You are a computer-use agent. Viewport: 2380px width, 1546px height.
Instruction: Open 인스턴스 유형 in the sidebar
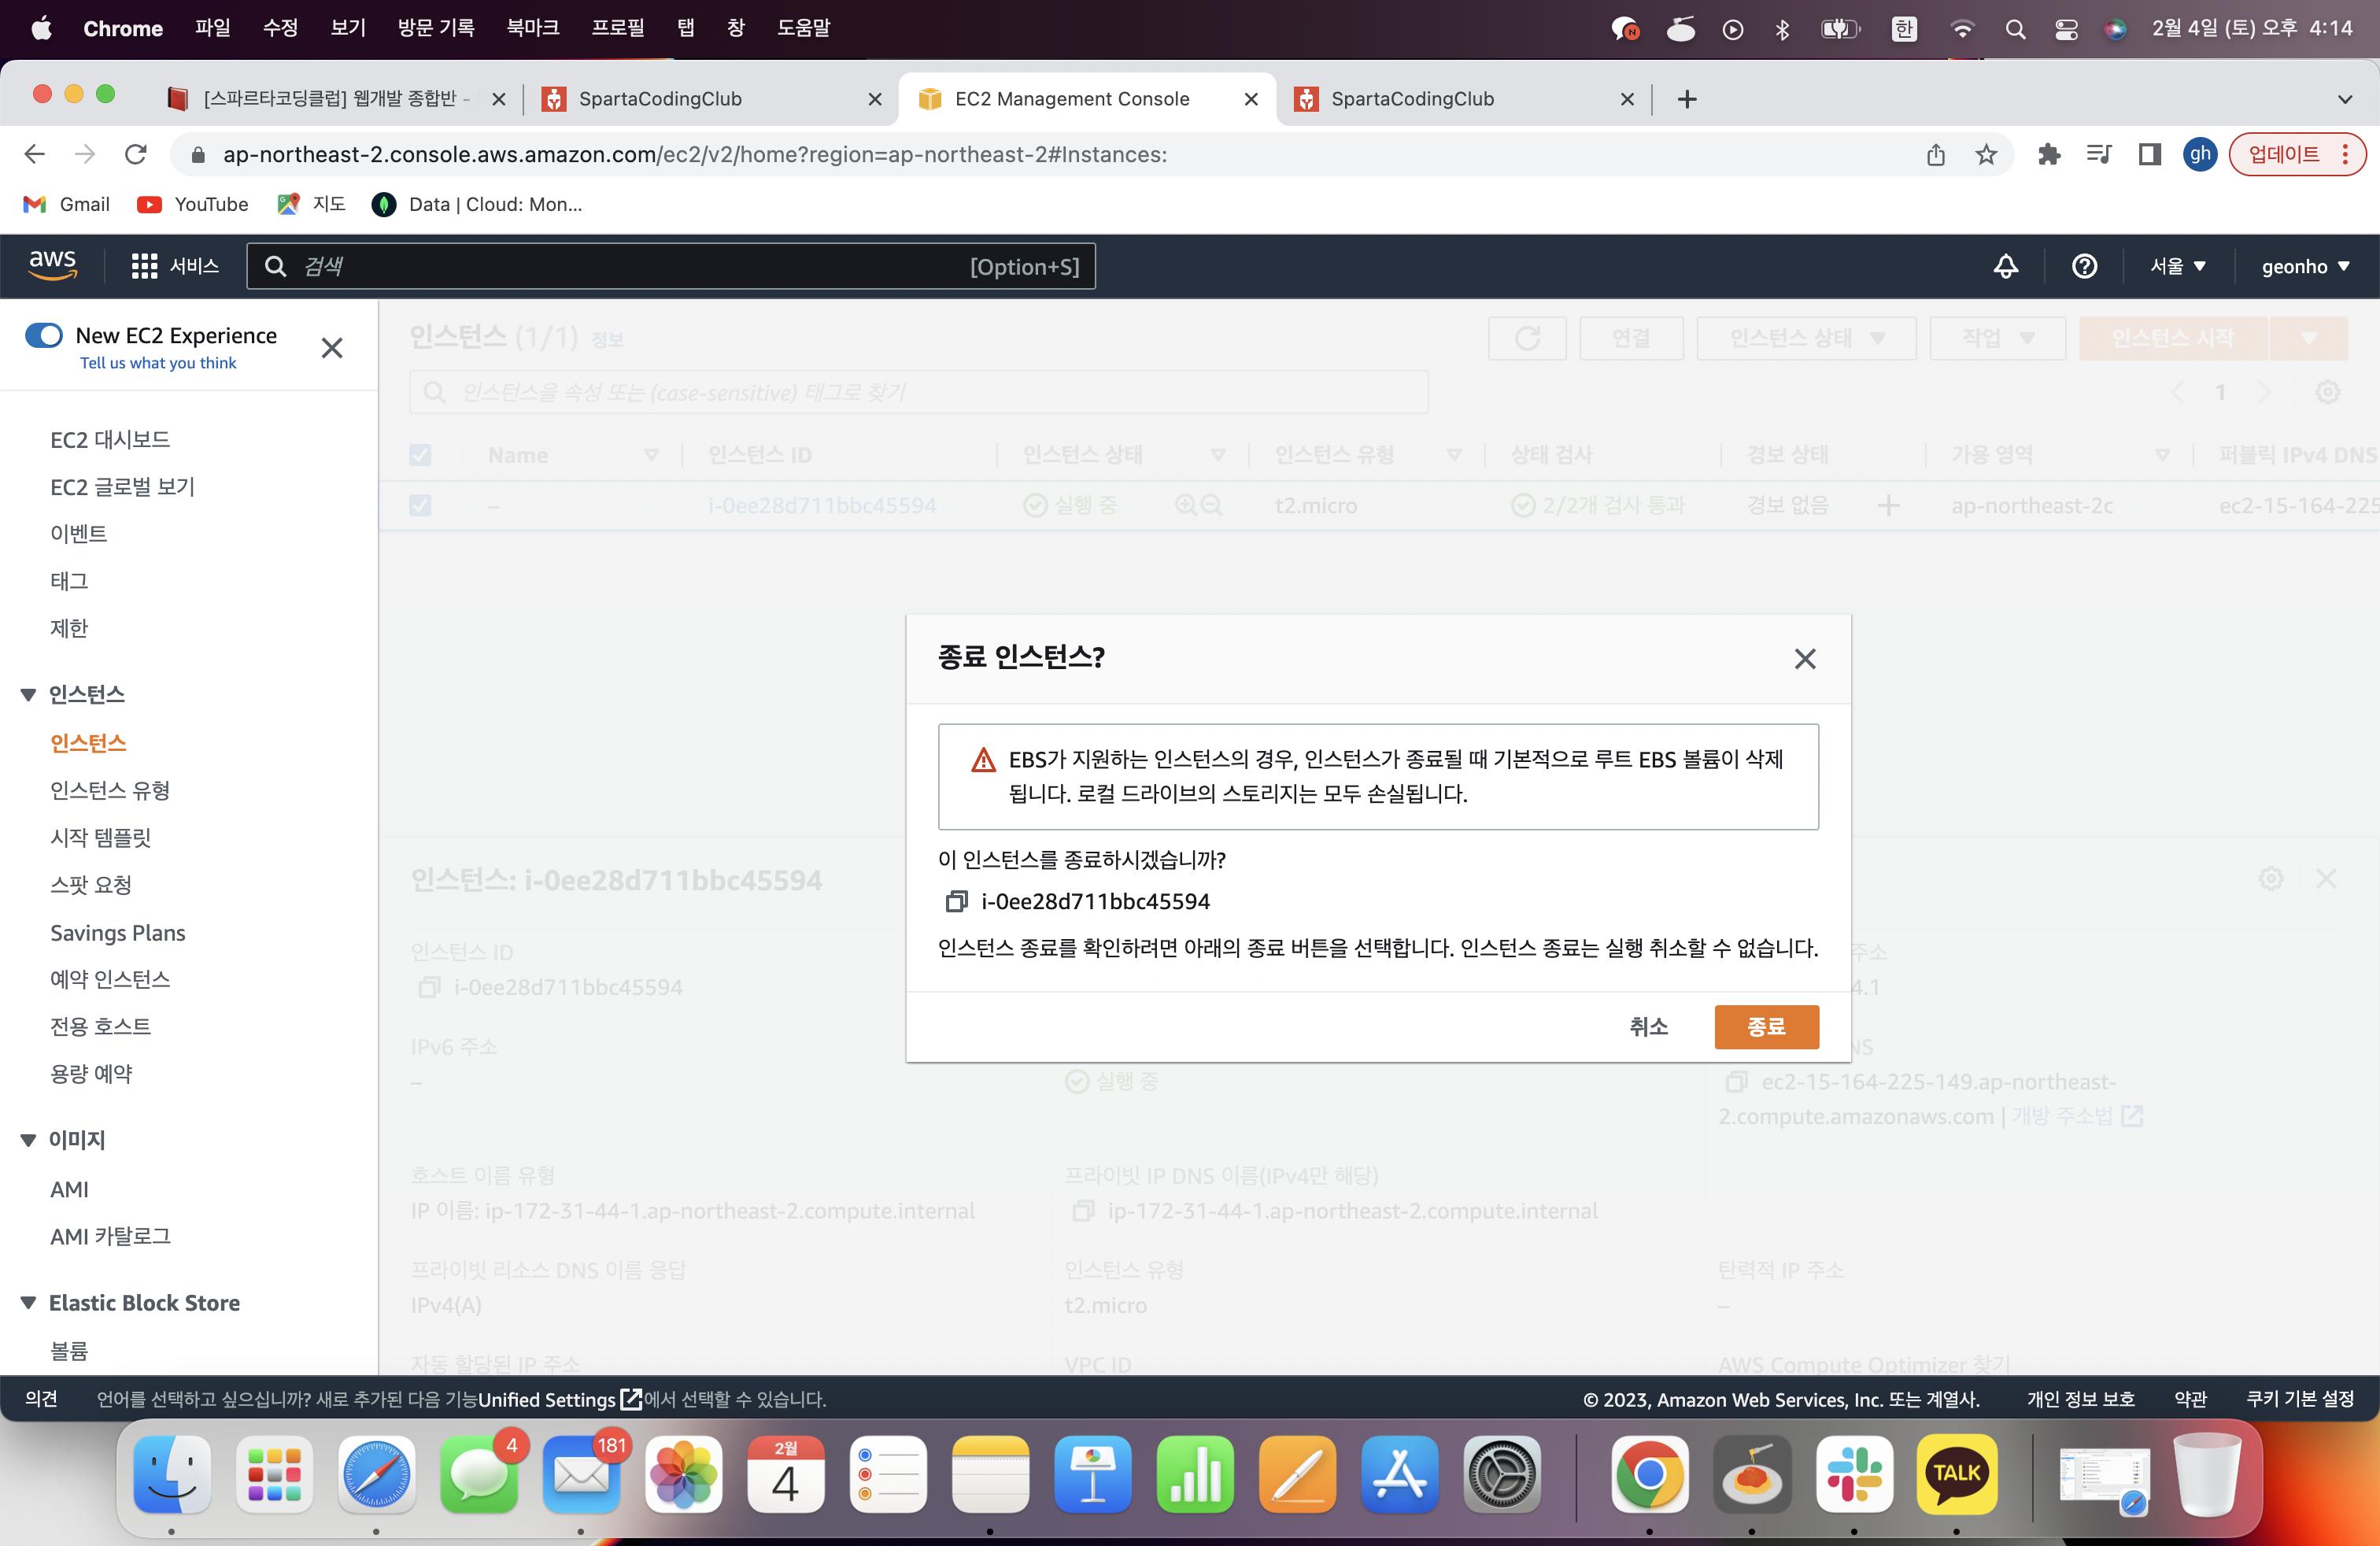pyautogui.click(x=110, y=790)
